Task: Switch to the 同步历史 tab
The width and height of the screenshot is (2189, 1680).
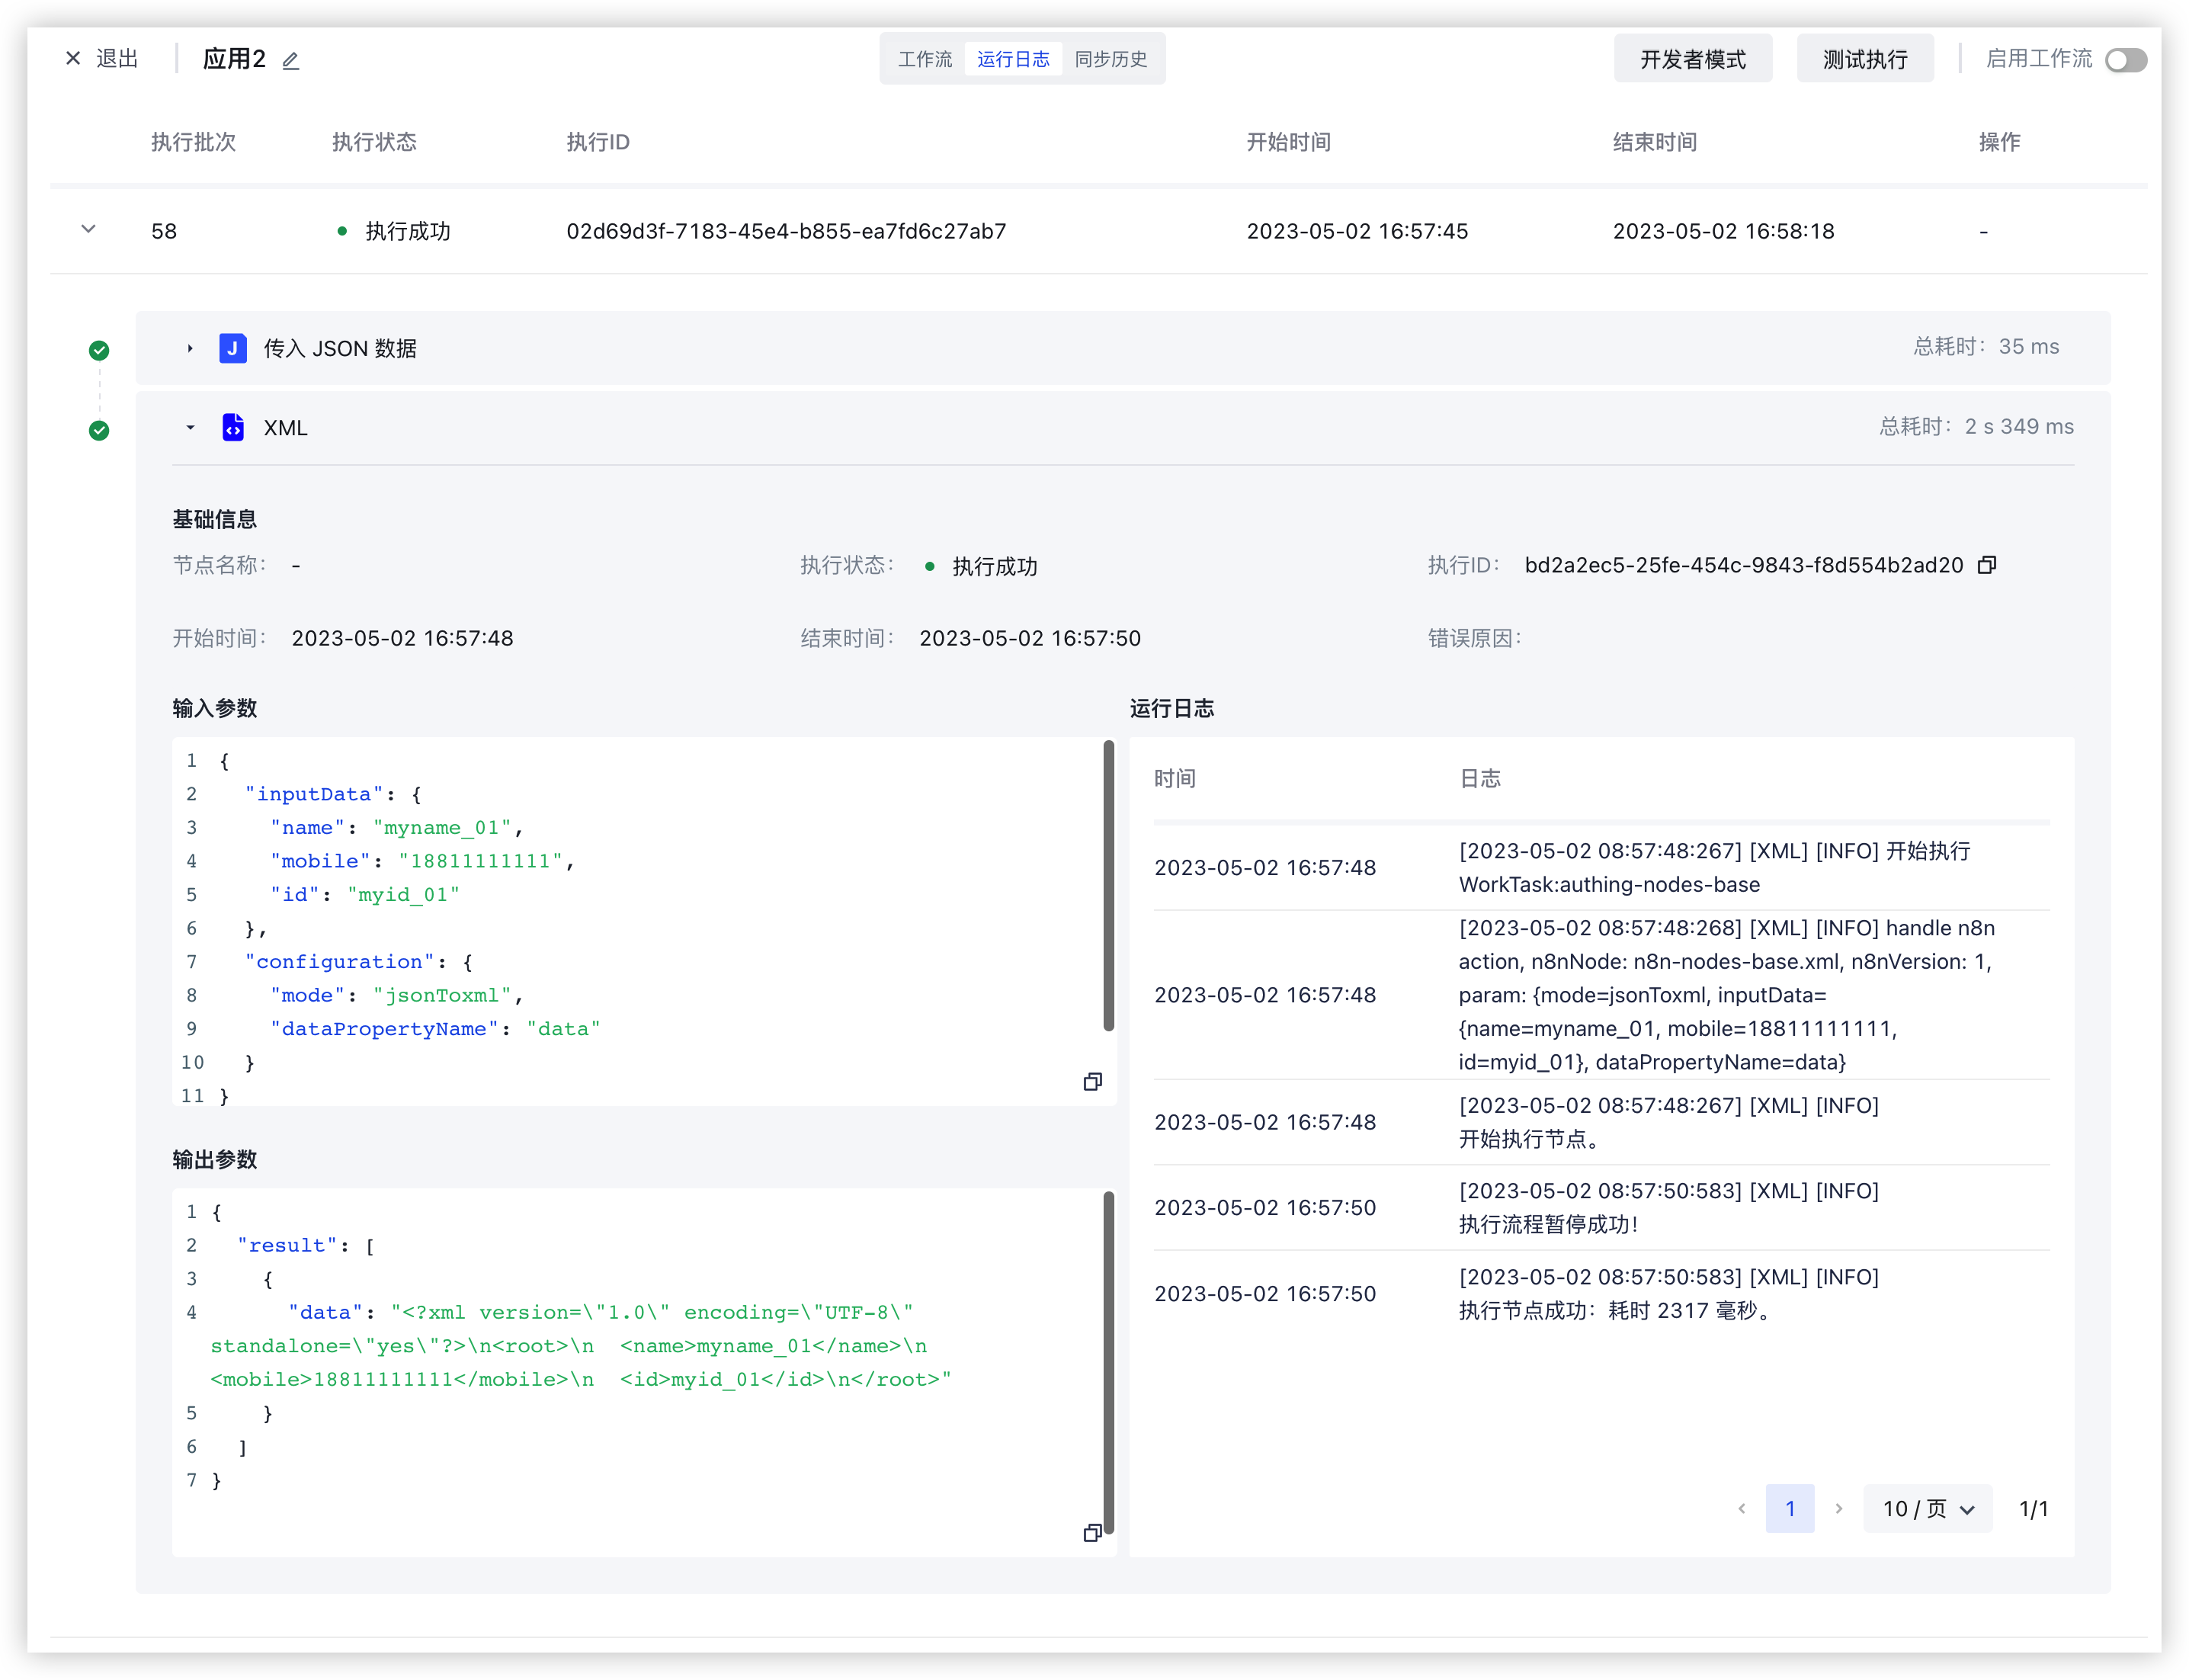Action: (1110, 60)
